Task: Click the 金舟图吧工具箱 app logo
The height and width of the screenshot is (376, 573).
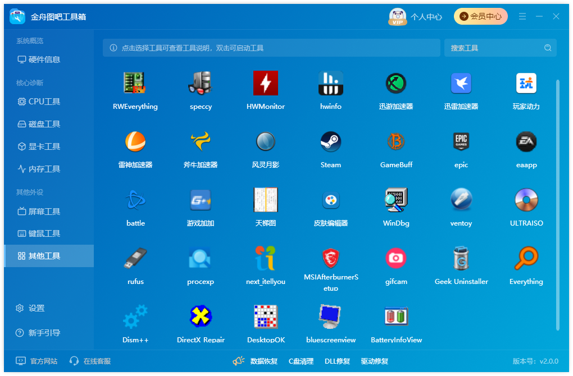Action: point(17,16)
